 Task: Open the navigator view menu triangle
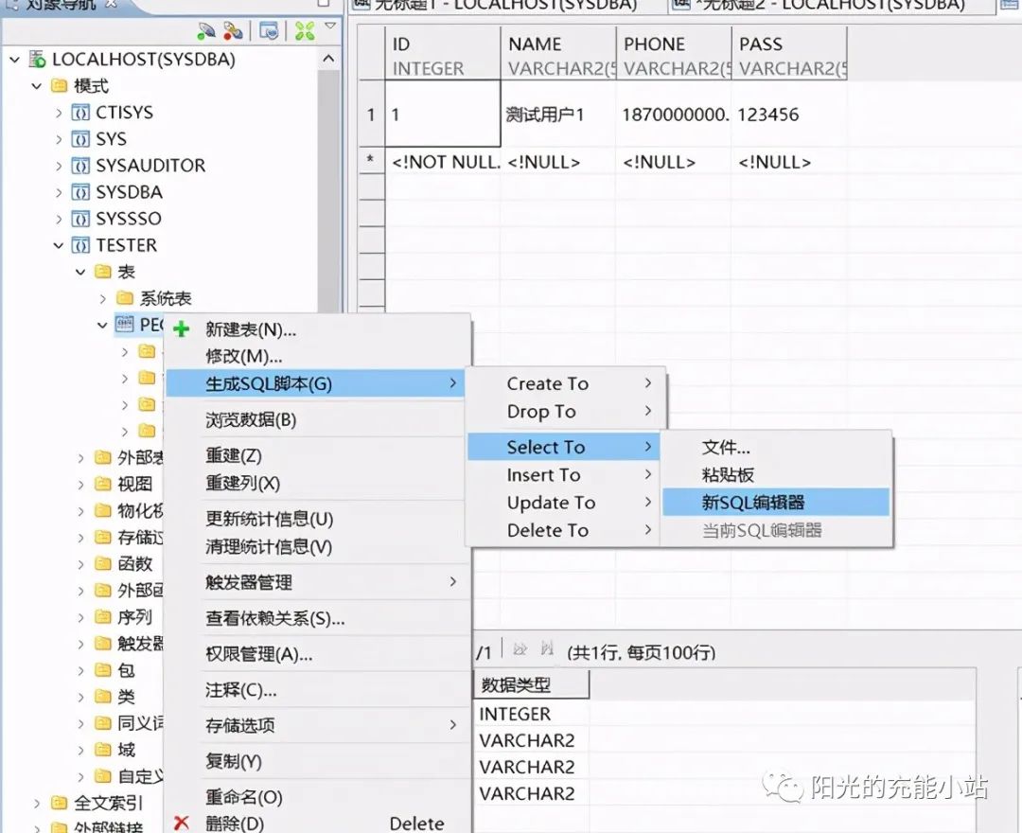(x=330, y=26)
